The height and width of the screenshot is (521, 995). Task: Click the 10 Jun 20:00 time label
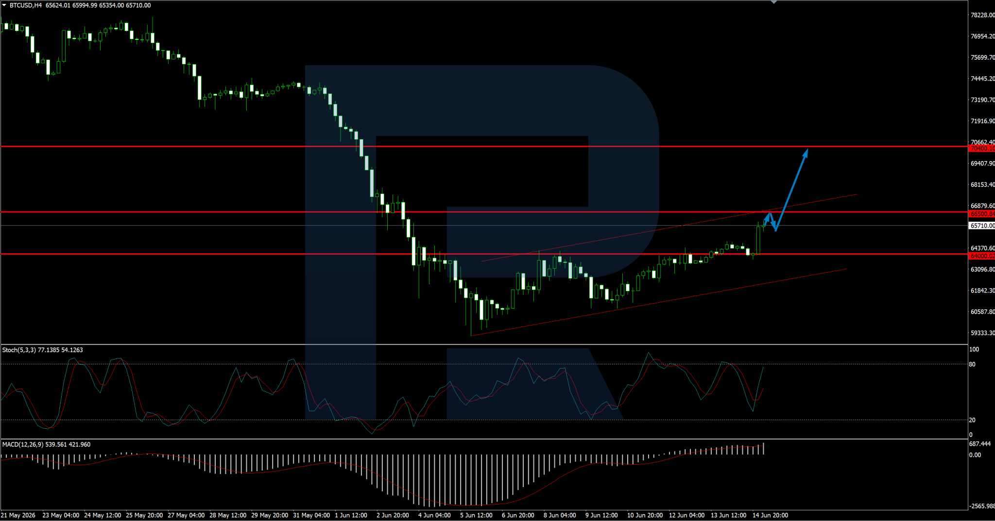click(645, 515)
